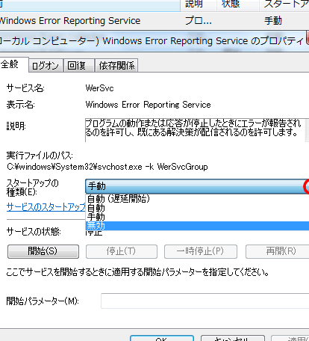The width and height of the screenshot is (309, 341).
Task: Click the 開始パラメーター(M) input field
Action: (205, 301)
